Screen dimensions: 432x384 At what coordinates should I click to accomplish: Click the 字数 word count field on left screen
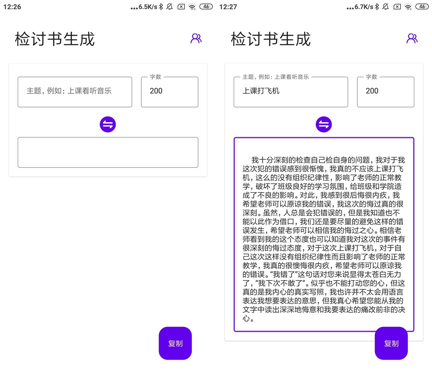tap(169, 92)
